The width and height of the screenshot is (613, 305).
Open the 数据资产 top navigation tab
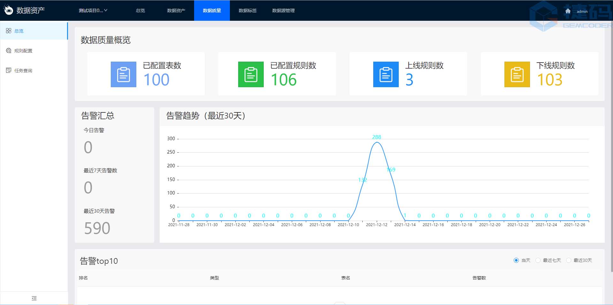point(176,11)
